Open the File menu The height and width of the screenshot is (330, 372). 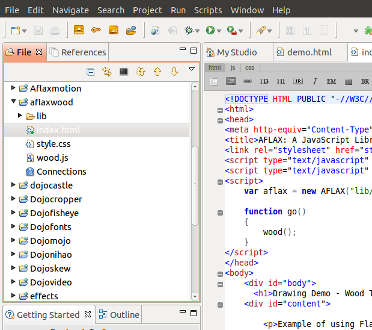12,10
